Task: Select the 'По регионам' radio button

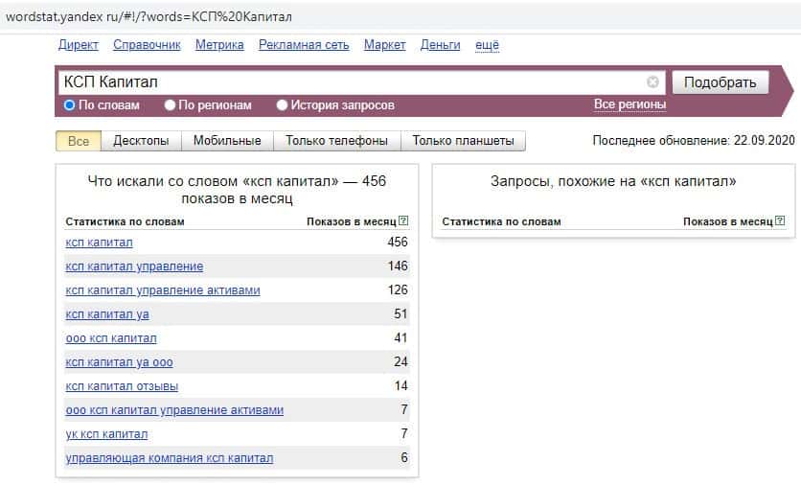Action: point(170,105)
